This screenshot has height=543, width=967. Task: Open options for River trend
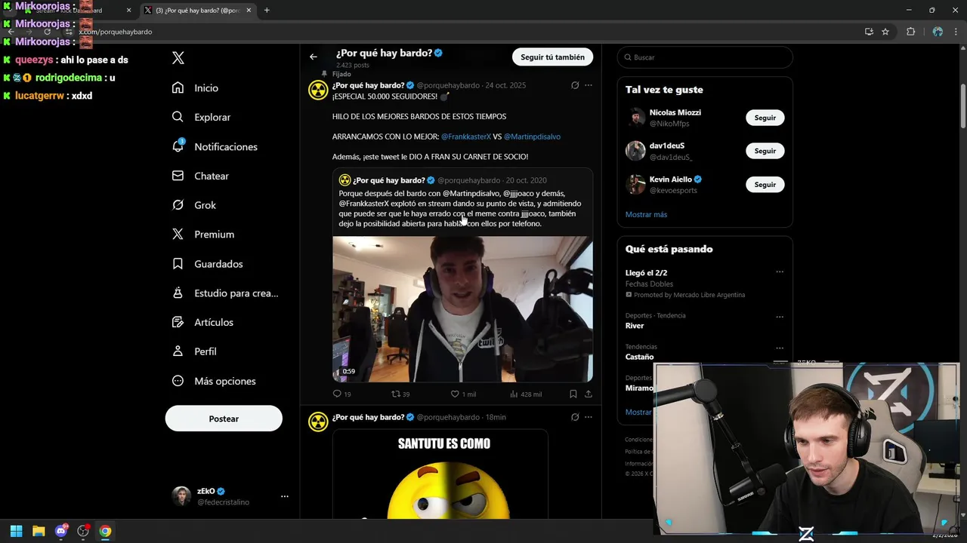tap(780, 317)
